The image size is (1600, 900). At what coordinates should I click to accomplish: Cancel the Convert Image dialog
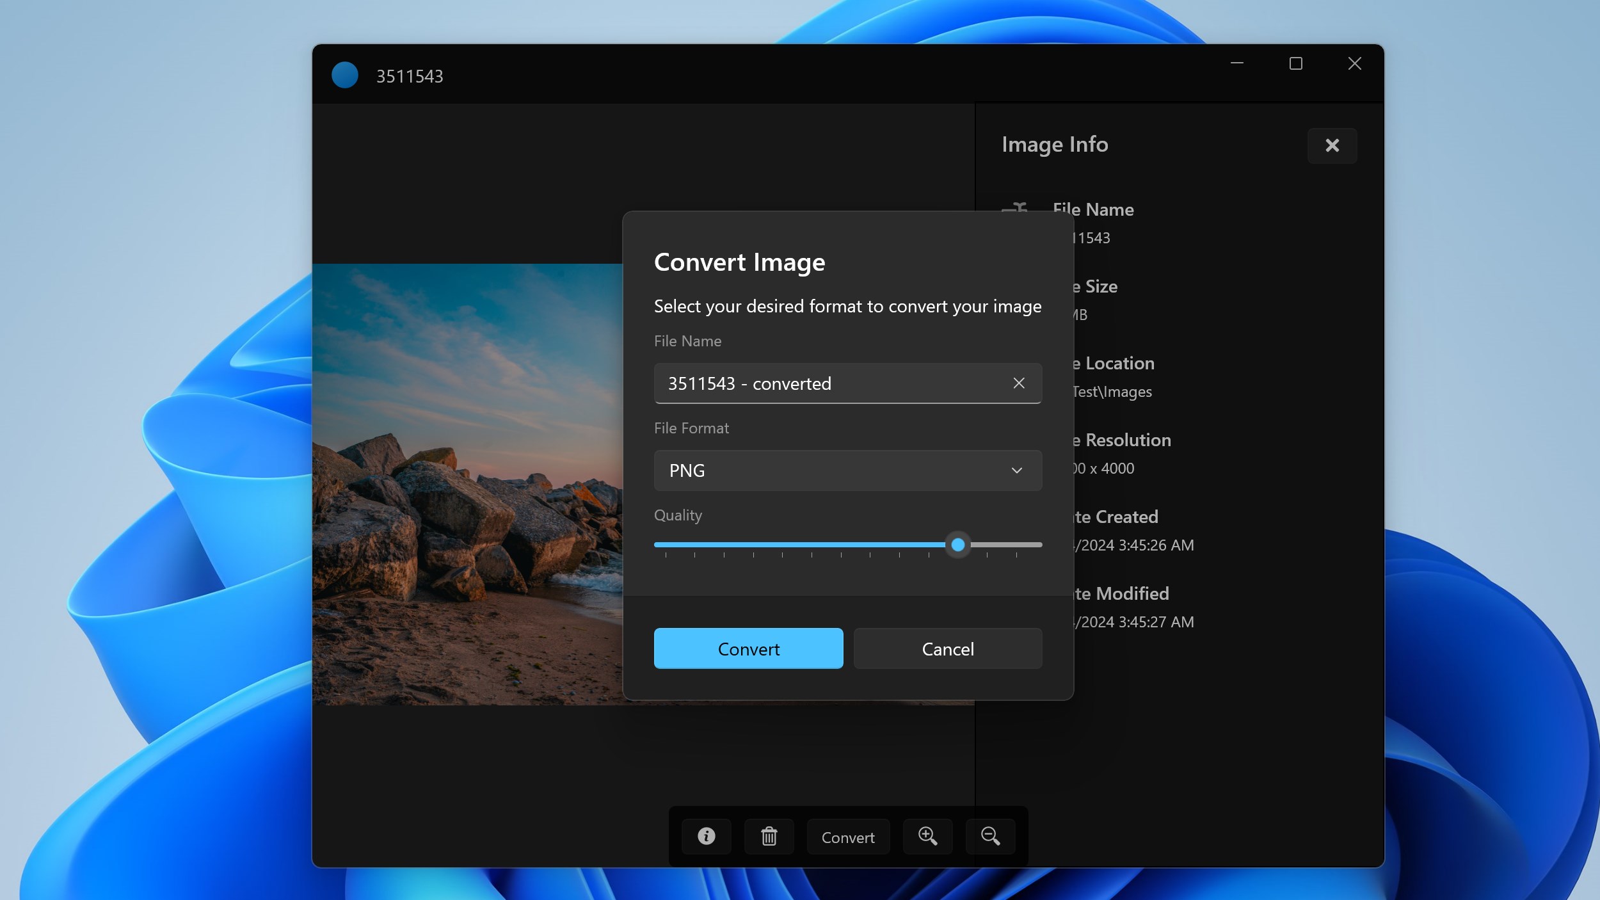tap(948, 648)
